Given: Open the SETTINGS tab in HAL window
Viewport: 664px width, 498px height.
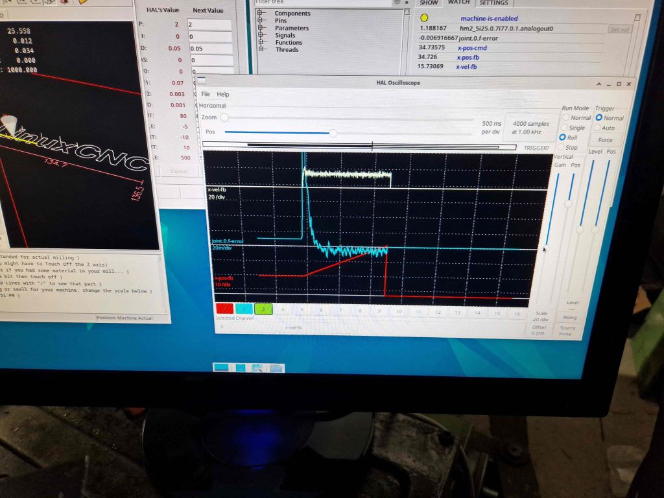Looking at the screenshot, I should (493, 3).
